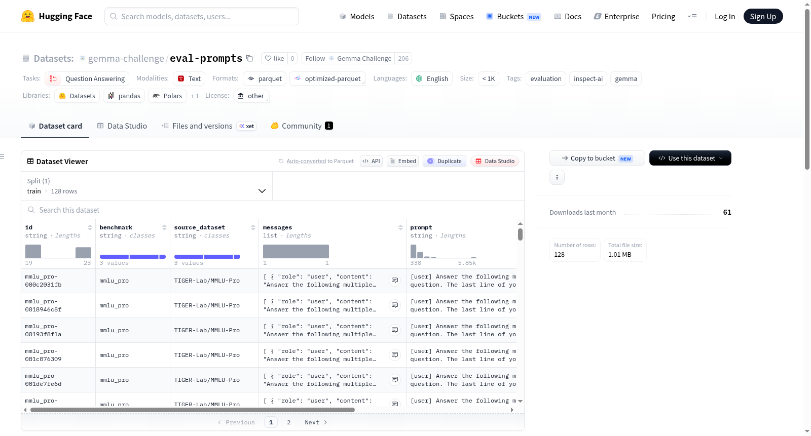The height and width of the screenshot is (436, 811).
Task: Like the eval-prompts dataset
Action: [x=274, y=58]
